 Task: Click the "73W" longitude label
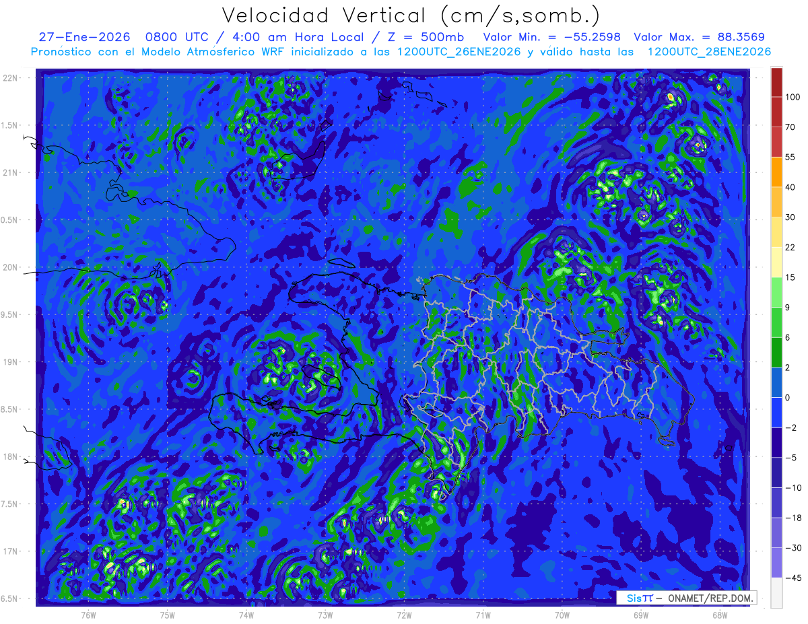coord(325,615)
